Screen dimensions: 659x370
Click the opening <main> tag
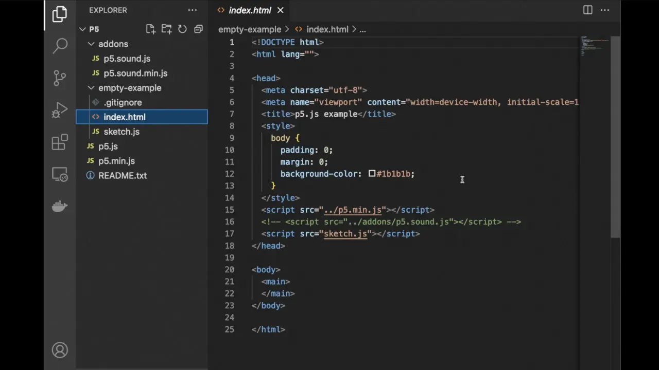coord(275,282)
